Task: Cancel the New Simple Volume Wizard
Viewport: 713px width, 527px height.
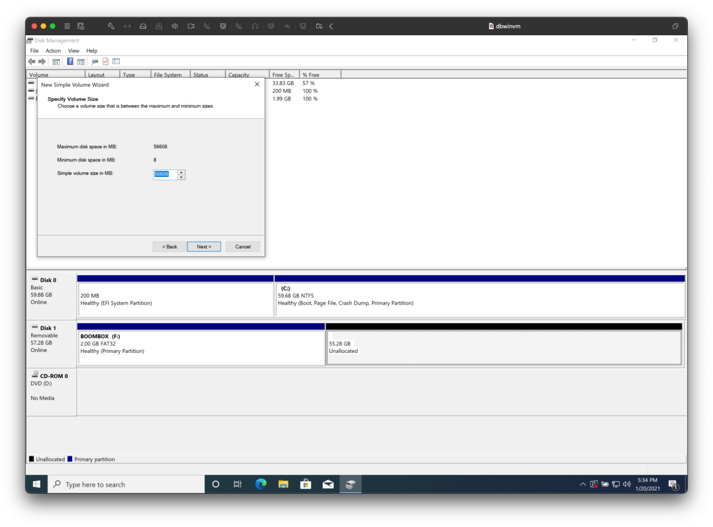Action: pos(243,247)
